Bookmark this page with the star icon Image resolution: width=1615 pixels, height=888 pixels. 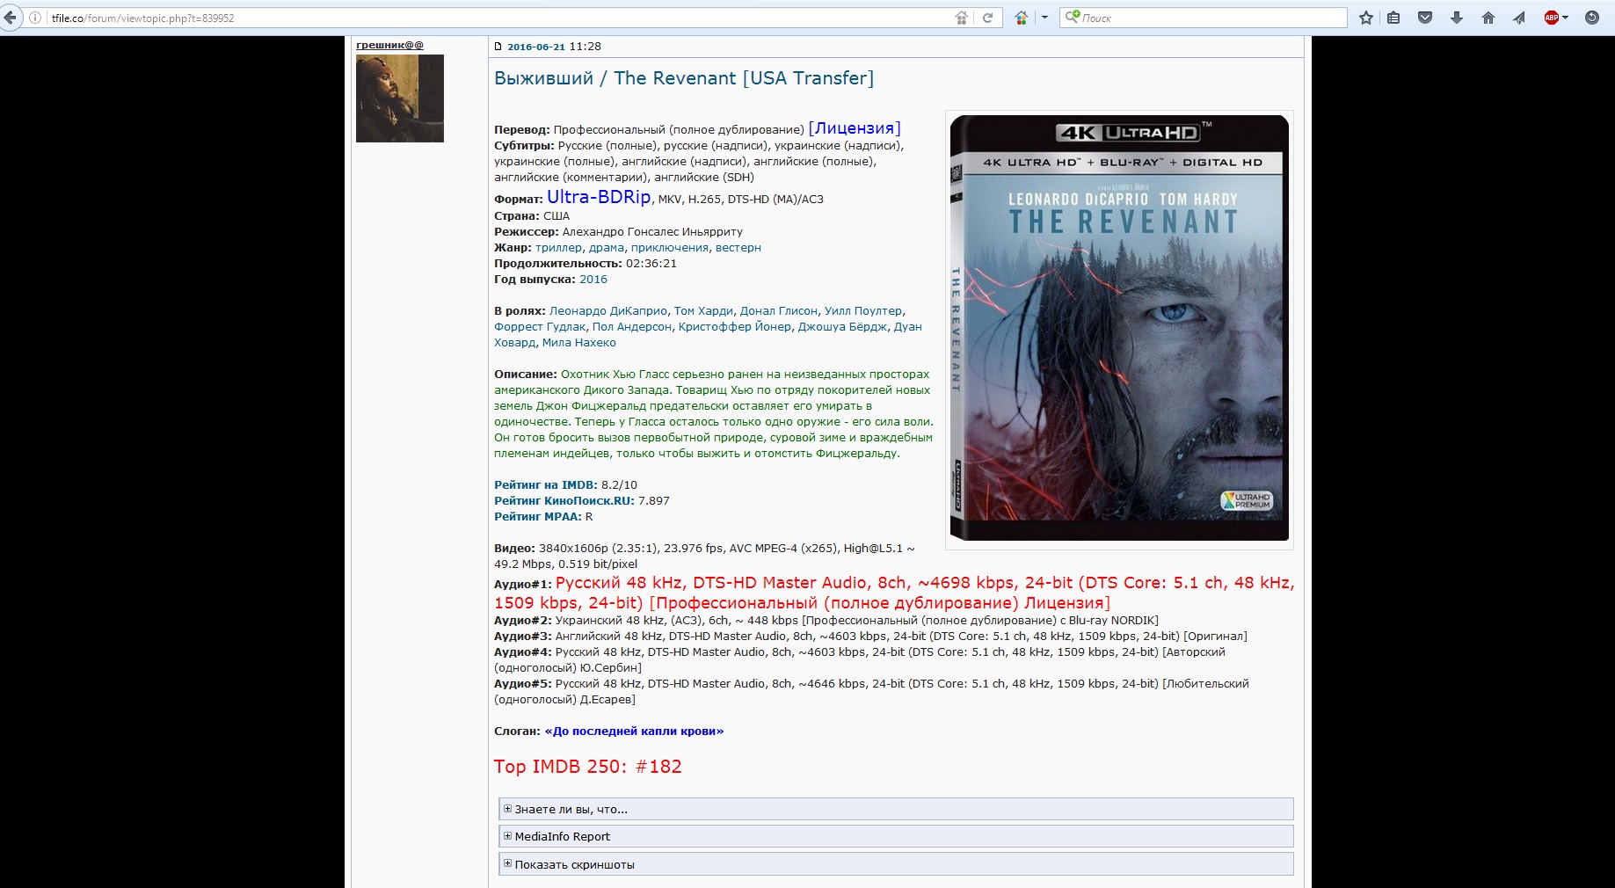click(x=1365, y=18)
